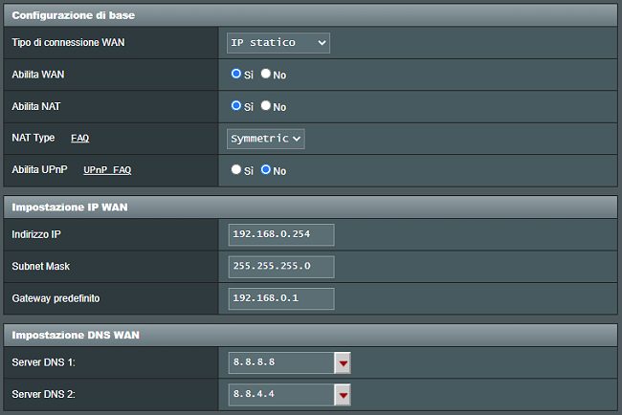Screen dimensions: 622x415
Task: Select Sì for Abilita NAT
Action: pos(236,106)
